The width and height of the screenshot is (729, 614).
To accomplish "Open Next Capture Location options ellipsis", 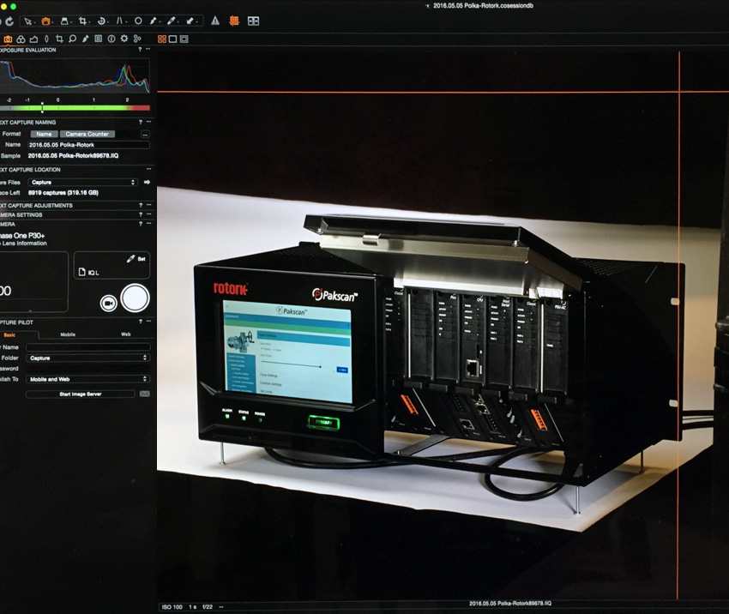I will [148, 170].
